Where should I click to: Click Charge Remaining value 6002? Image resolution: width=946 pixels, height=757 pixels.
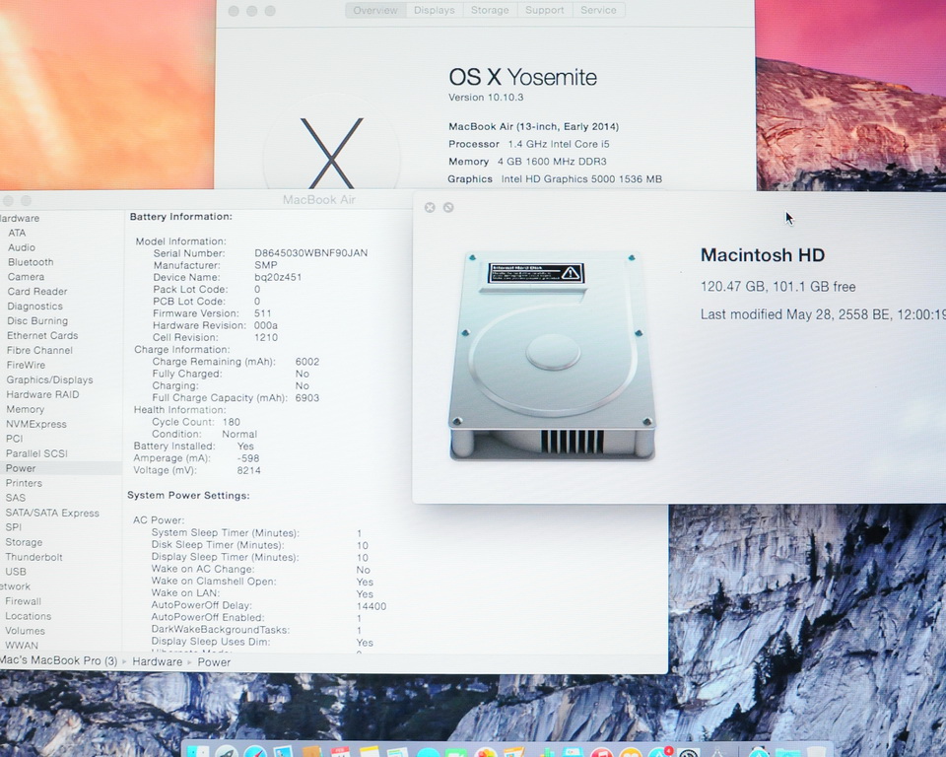tap(307, 362)
